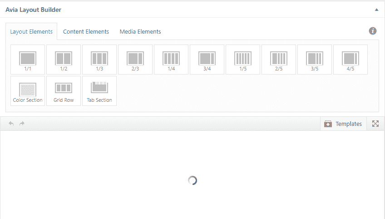Open the builder info icon
This screenshot has width=385, height=219.
[x=373, y=31]
